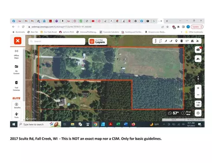
Task: Zoom out on the map with minus
Action: [198, 95]
